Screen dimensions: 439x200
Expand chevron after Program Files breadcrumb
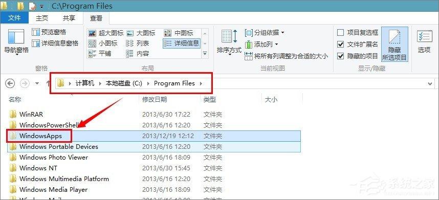201,83
